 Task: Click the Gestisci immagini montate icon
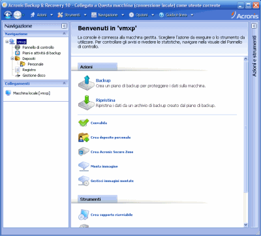[84, 181]
